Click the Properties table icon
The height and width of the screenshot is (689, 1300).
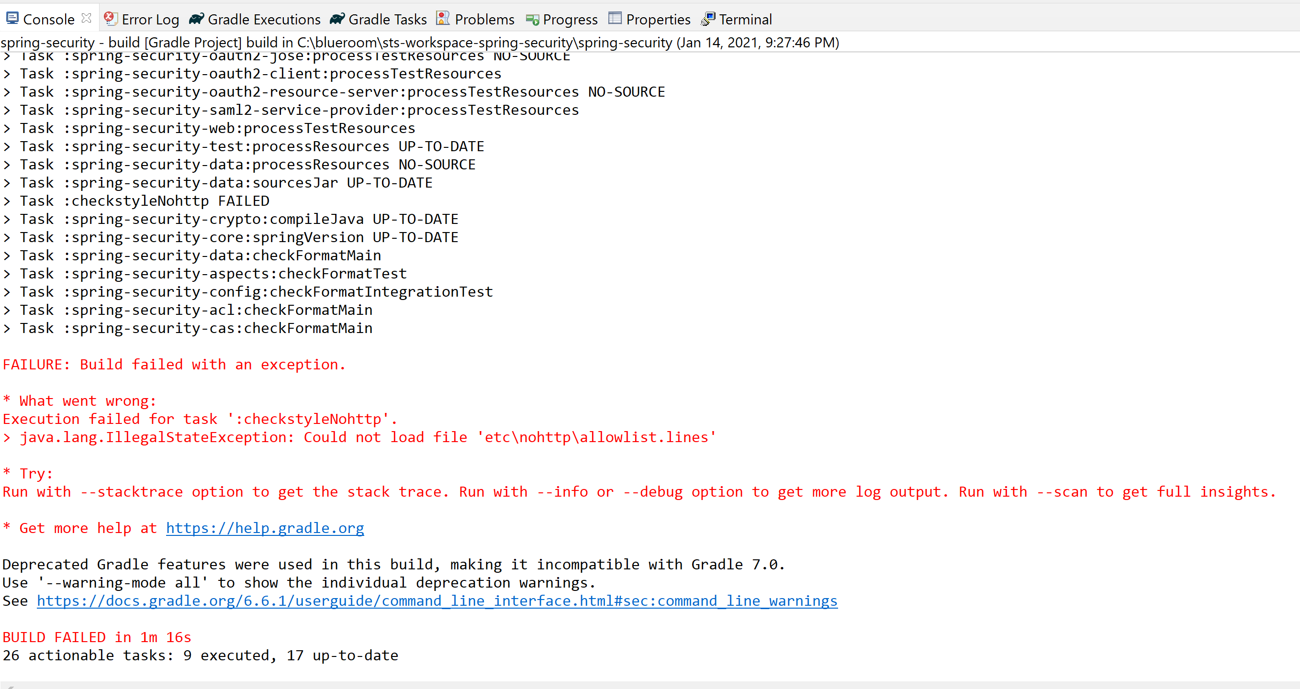tap(615, 19)
